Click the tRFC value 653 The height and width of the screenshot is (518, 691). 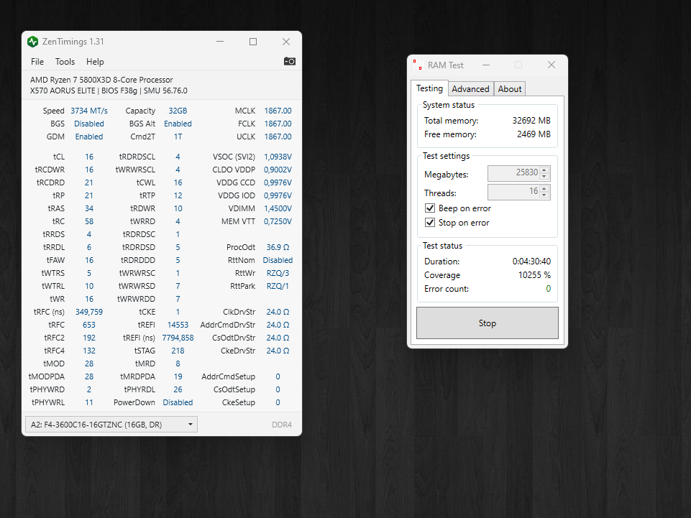pos(89,325)
